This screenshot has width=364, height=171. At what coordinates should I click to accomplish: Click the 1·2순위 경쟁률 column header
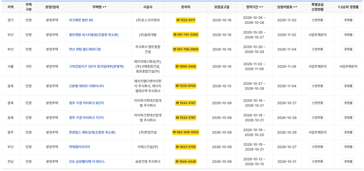click(348, 7)
